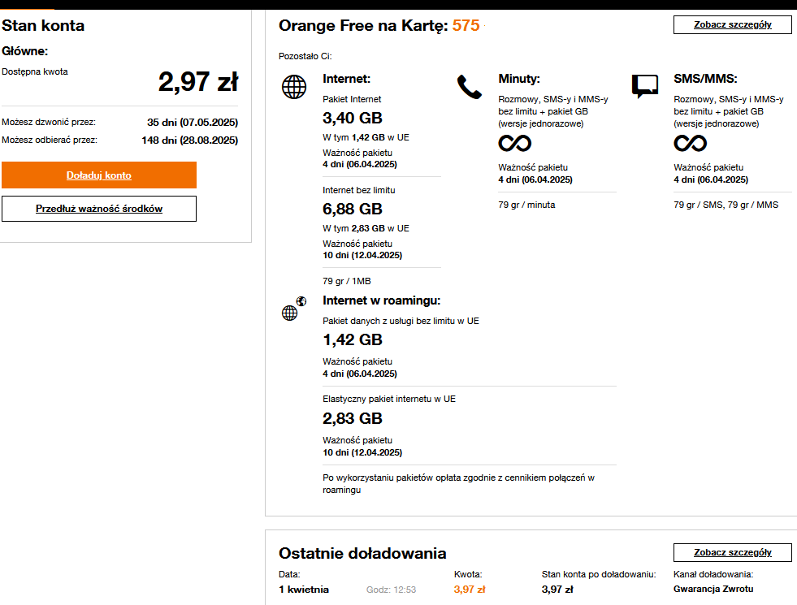The image size is (797, 605).
Task: Click the Internet w roamingu globe icon
Action: click(x=294, y=309)
